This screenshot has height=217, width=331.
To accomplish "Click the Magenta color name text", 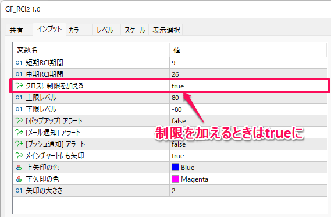I will tap(195, 179).
